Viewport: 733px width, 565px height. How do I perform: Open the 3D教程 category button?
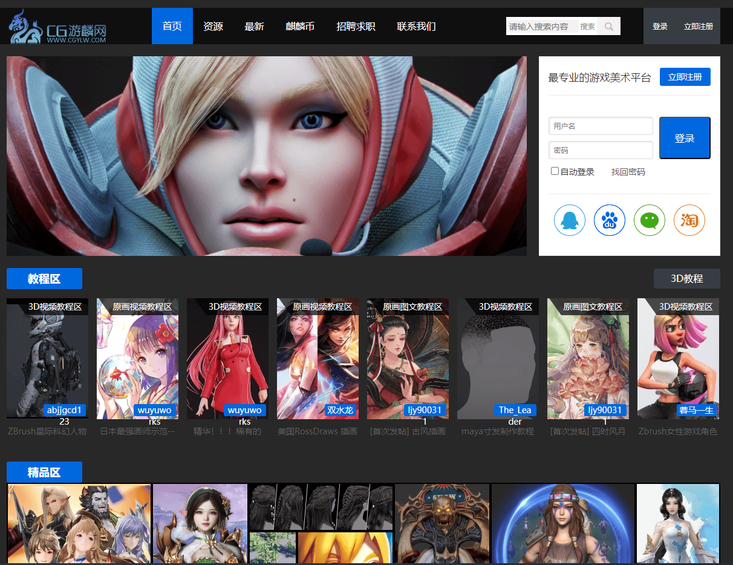pos(686,278)
